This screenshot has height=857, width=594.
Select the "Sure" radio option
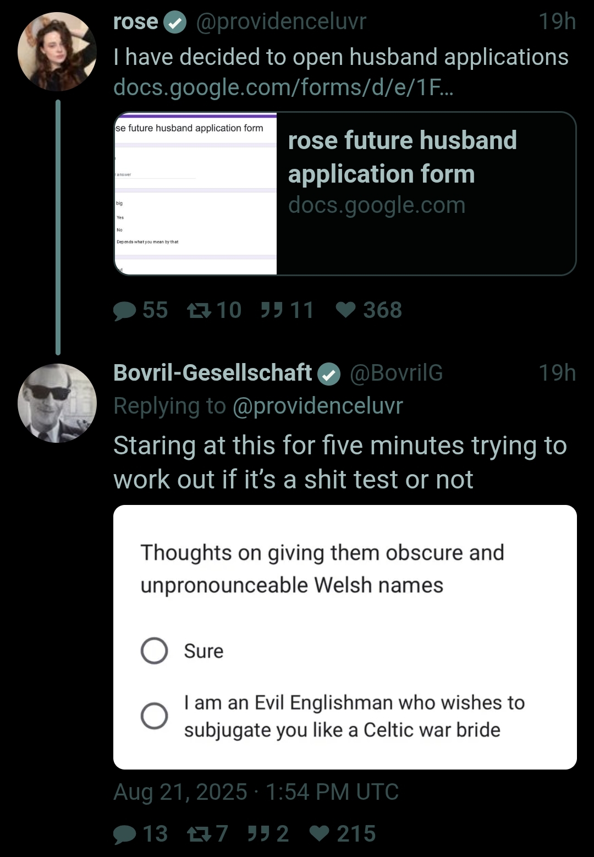click(x=155, y=651)
